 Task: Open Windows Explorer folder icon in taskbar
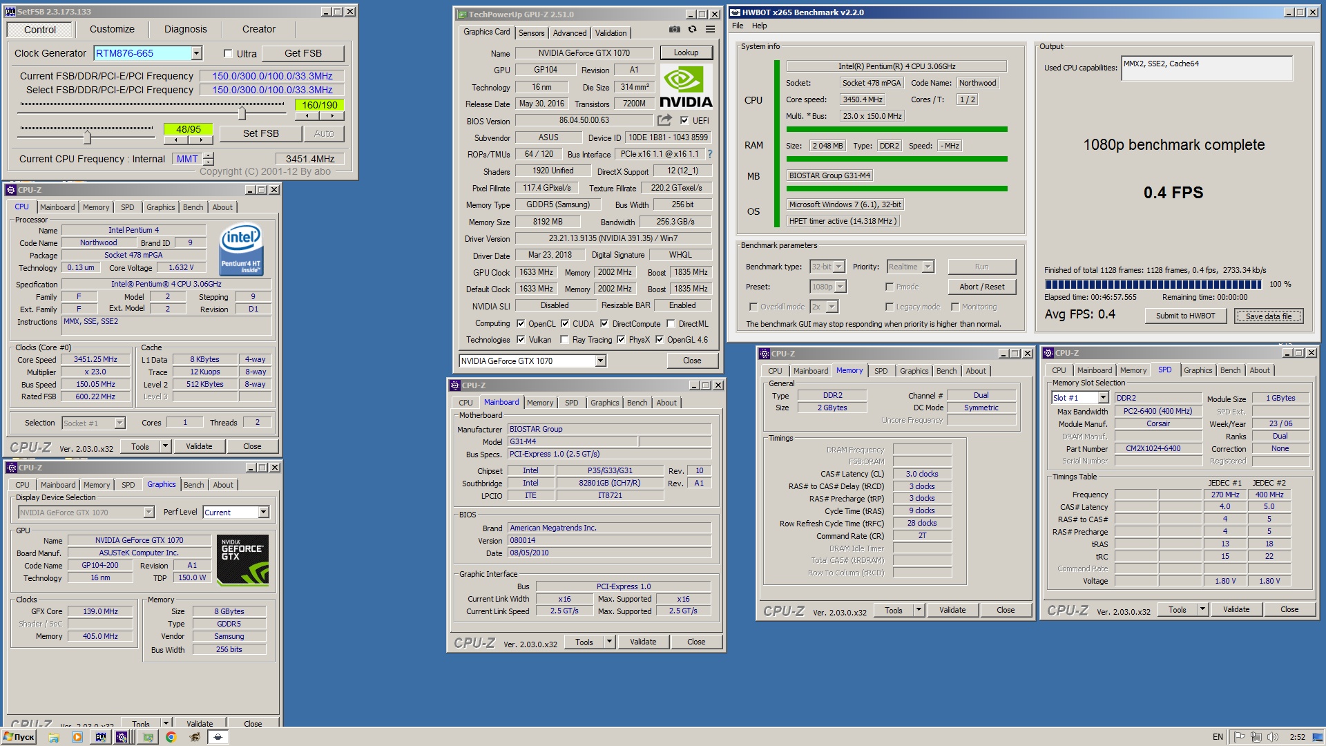(54, 737)
